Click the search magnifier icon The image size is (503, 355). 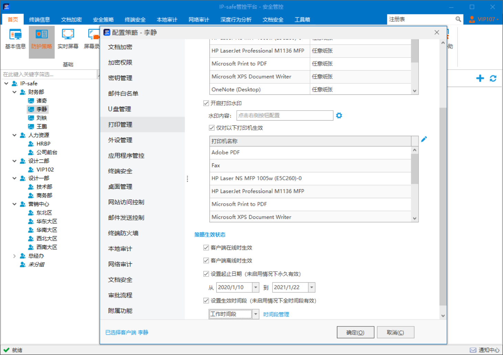click(x=458, y=19)
